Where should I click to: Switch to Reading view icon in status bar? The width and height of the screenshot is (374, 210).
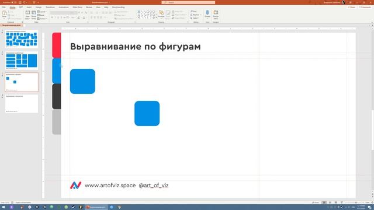click(336, 202)
